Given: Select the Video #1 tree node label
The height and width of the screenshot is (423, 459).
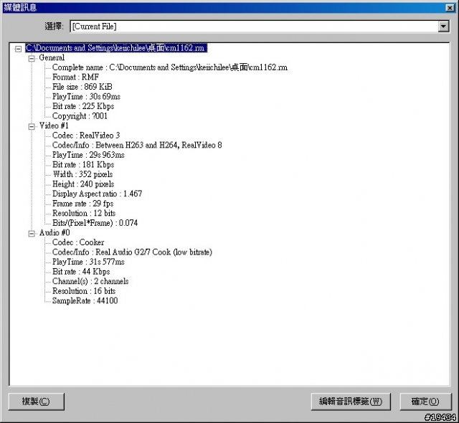Looking at the screenshot, I should click(54, 125).
